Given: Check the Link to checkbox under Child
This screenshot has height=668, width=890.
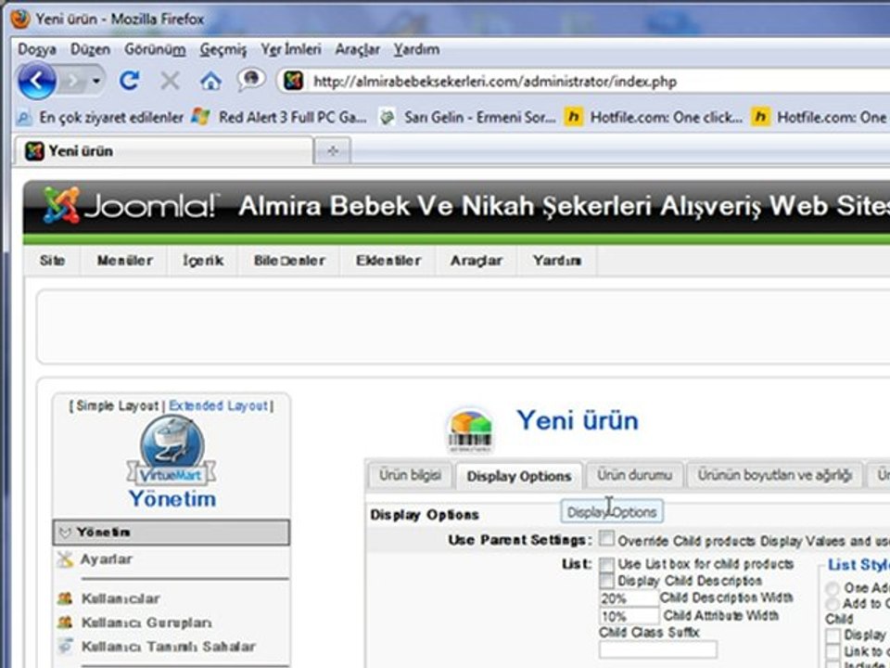Looking at the screenshot, I should click(833, 651).
